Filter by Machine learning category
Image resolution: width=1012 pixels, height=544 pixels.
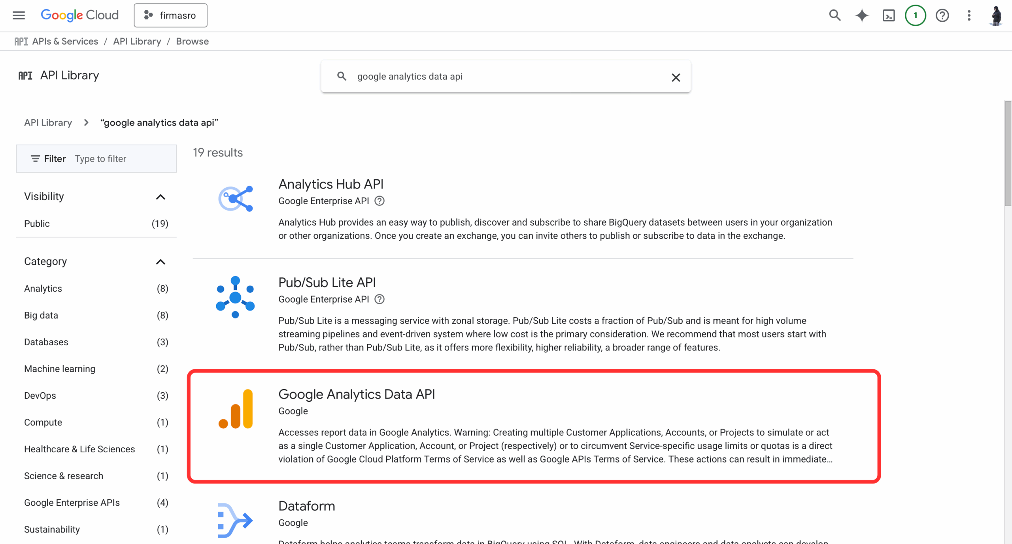coord(96,369)
